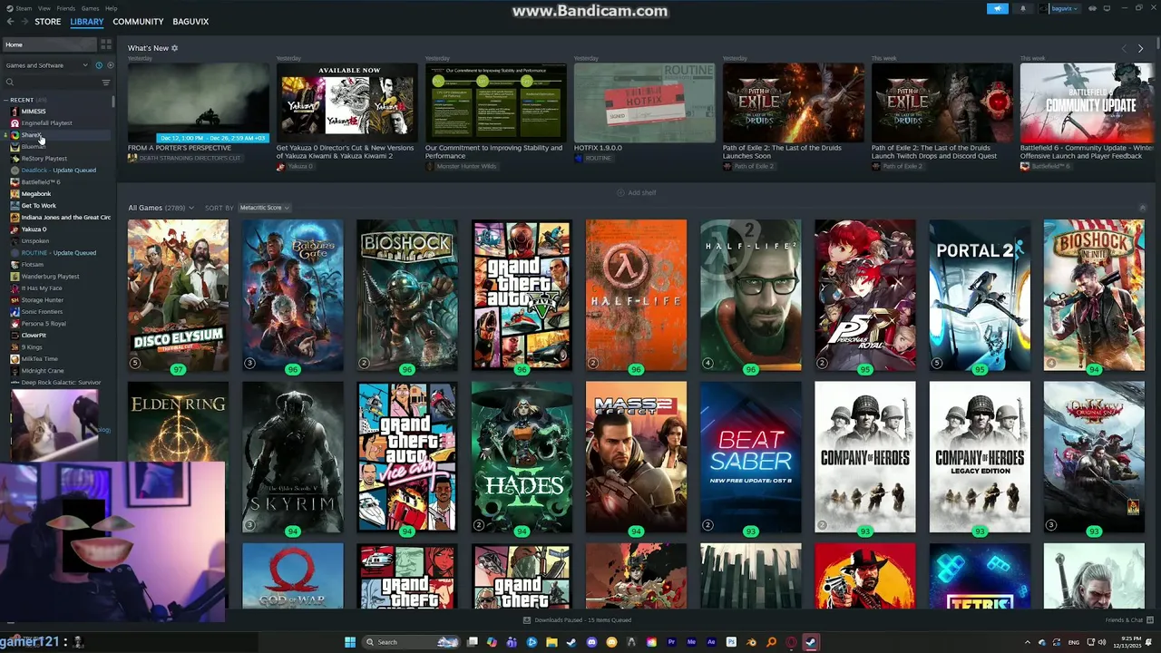Select Sonic Frontiers in the sidebar
The image size is (1161, 653).
point(43,312)
